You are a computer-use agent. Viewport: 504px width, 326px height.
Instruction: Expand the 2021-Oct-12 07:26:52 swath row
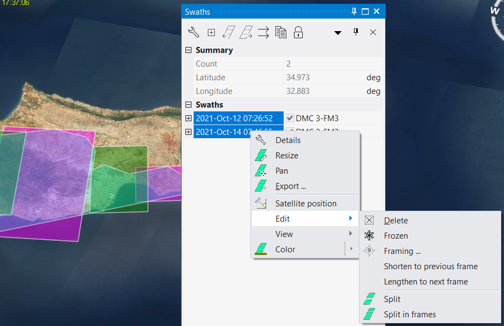[189, 118]
